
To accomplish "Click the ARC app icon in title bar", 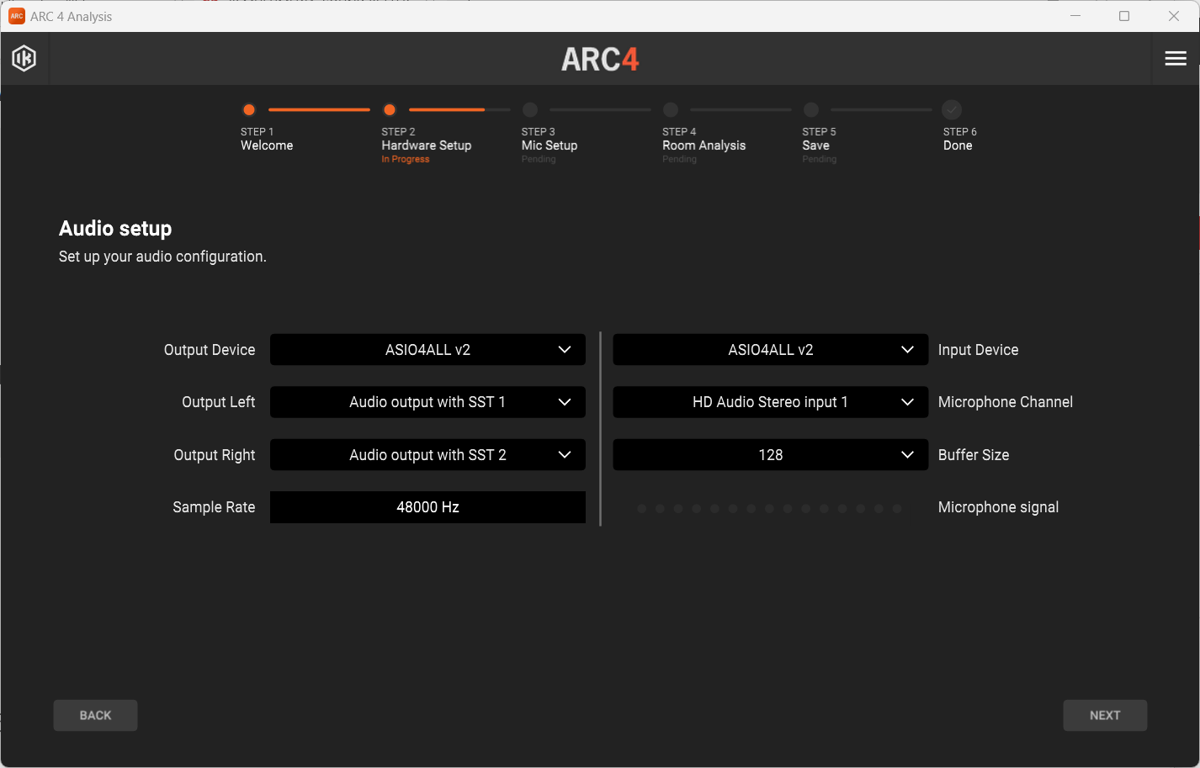I will 17,16.
